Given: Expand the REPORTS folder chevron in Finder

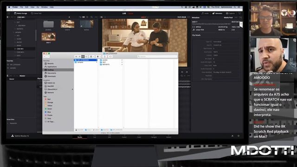Looking at the screenshot, I should 122,64.
